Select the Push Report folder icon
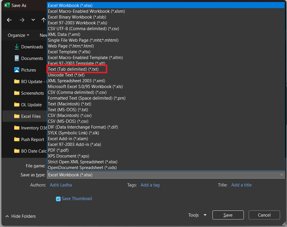287x227 pixels. [x=17, y=139]
